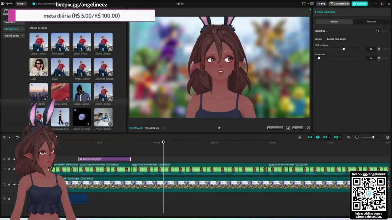Image resolution: width=392 pixels, height=220 pixels.
Task: Adjust the timeline zoom slider
Action: (373, 137)
